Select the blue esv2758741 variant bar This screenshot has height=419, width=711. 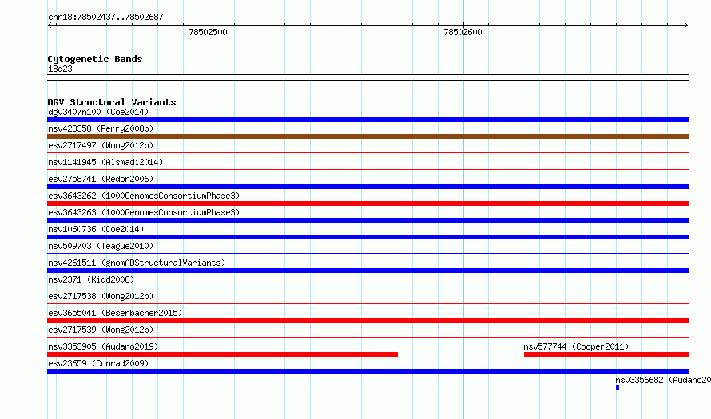pos(367,187)
